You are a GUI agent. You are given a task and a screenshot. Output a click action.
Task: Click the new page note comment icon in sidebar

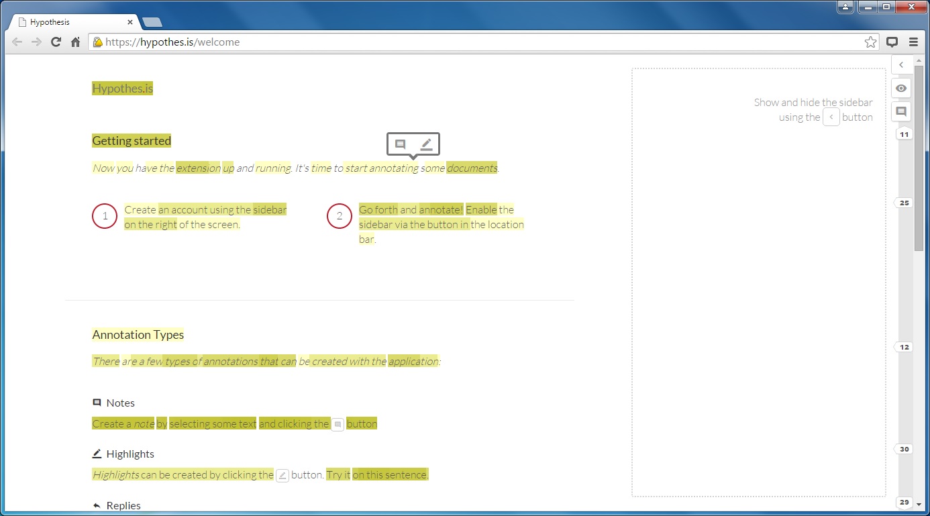coord(901,111)
